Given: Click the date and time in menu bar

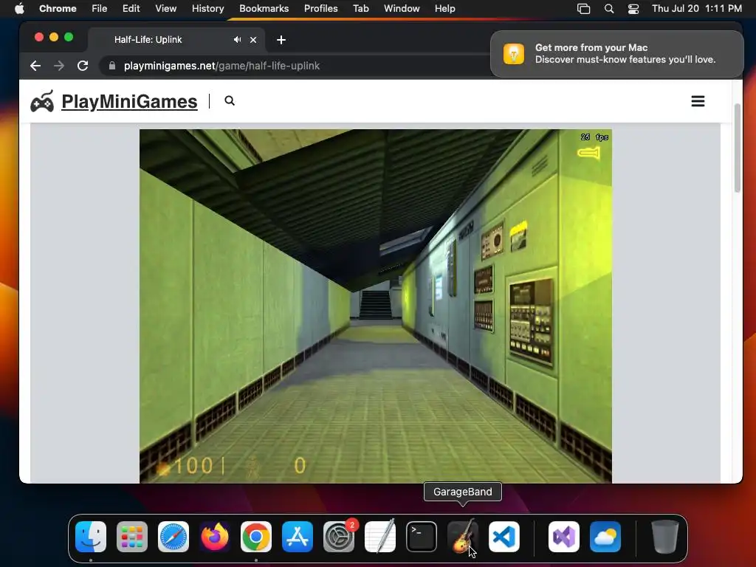Looking at the screenshot, I should point(697,9).
